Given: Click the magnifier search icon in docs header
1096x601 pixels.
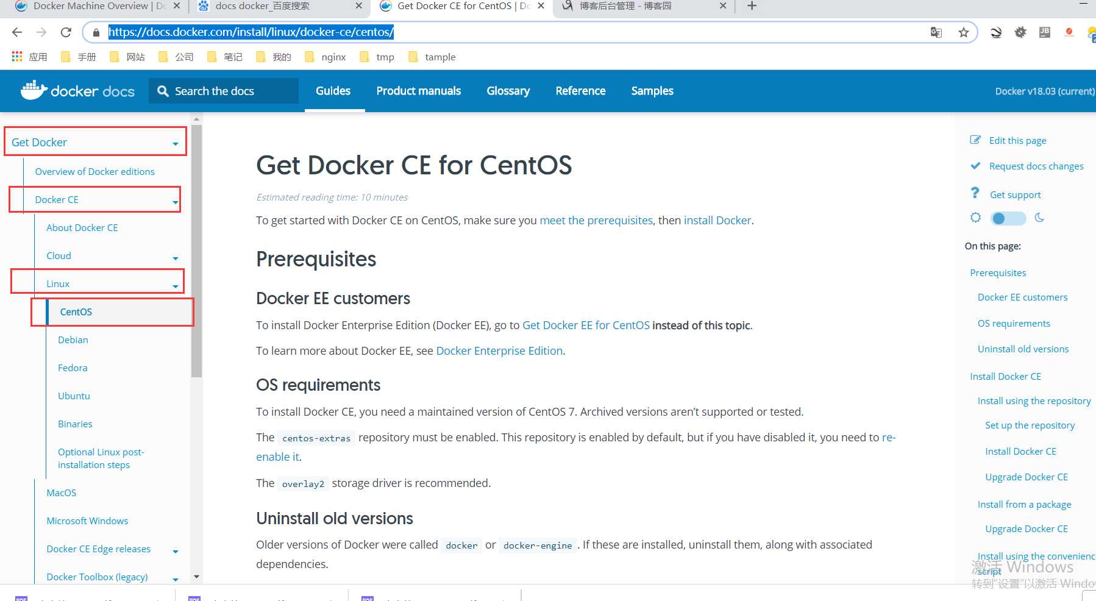Looking at the screenshot, I should [x=163, y=91].
